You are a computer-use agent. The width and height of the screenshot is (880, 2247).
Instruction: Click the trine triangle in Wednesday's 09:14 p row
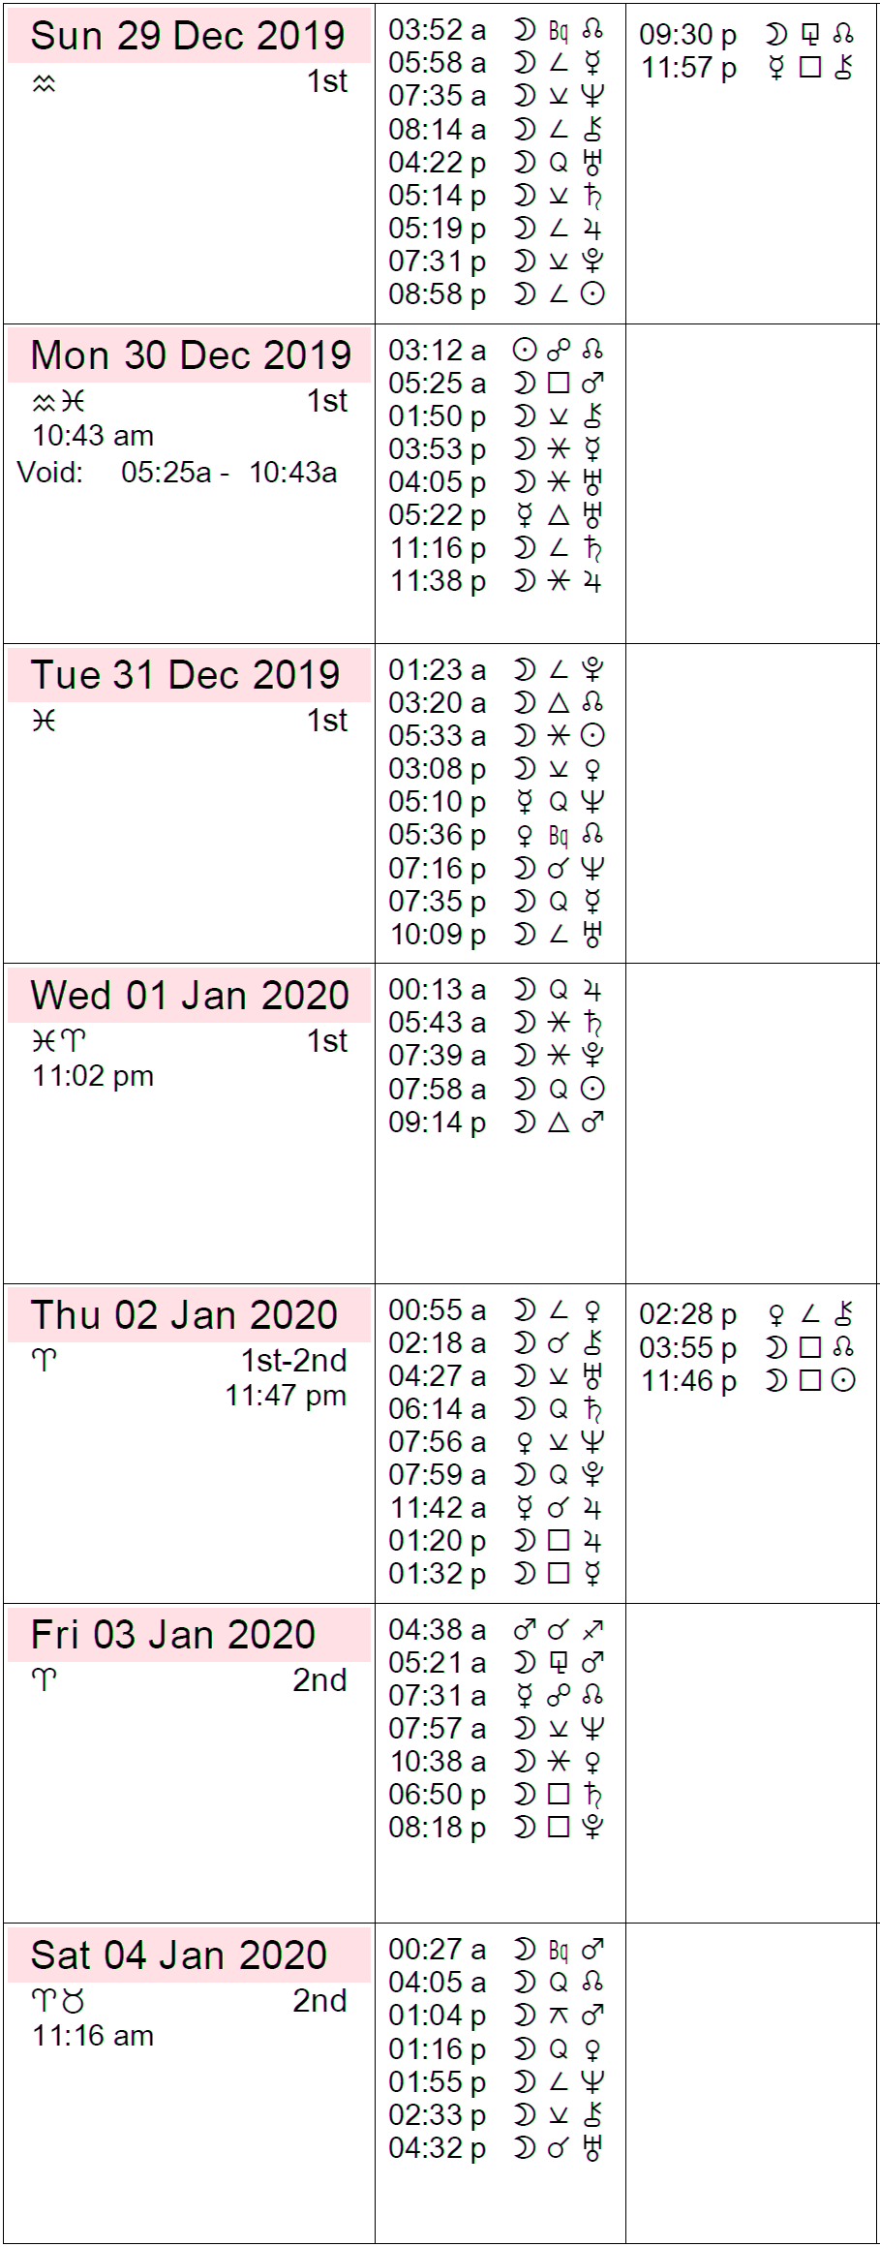coord(558,1122)
